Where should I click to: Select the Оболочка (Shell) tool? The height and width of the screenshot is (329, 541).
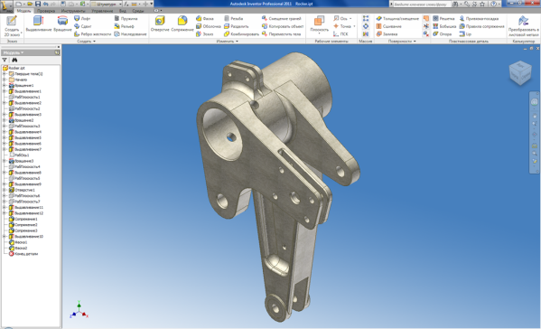209,26
